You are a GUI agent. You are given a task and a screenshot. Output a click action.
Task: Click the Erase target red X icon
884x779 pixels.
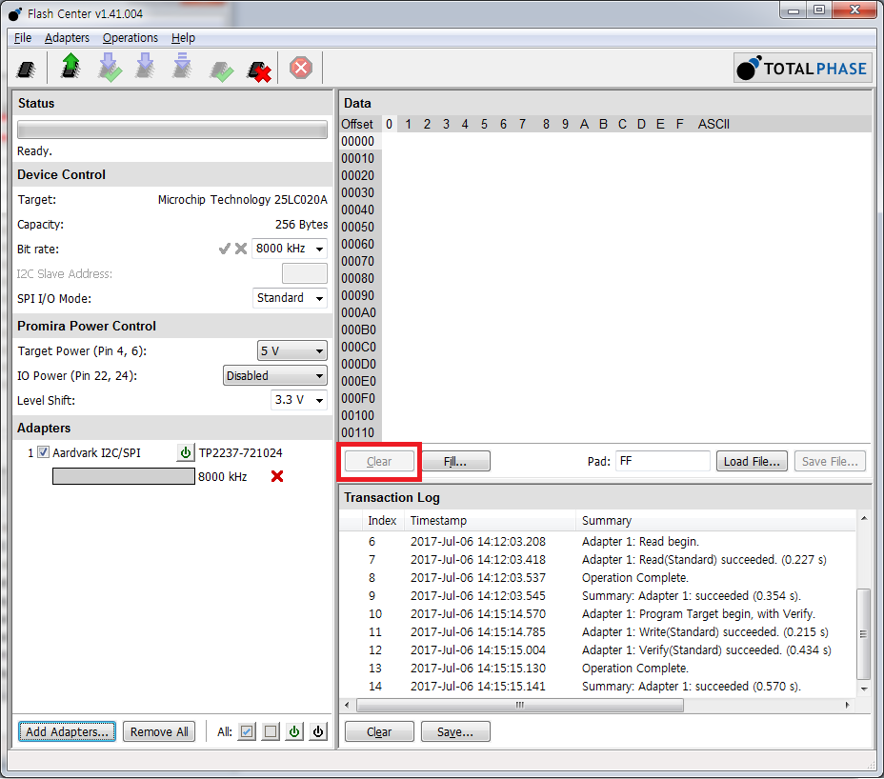259,71
